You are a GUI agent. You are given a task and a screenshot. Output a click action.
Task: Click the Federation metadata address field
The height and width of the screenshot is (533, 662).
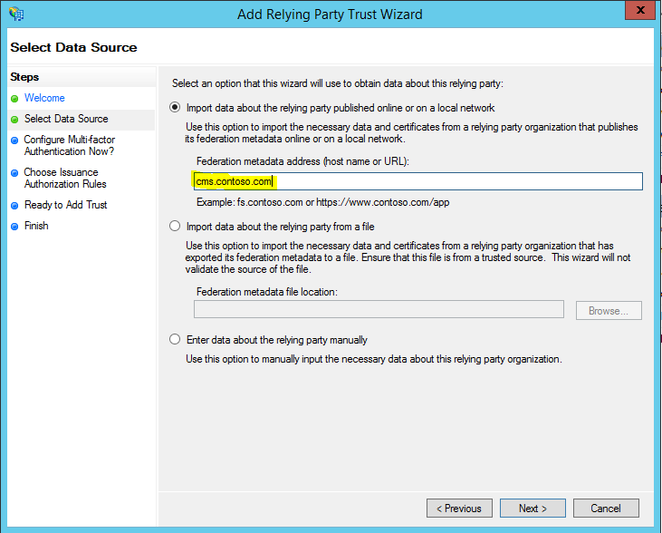click(x=418, y=181)
